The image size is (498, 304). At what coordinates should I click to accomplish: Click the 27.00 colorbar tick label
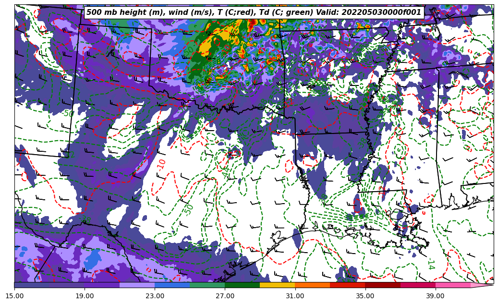[225, 296]
